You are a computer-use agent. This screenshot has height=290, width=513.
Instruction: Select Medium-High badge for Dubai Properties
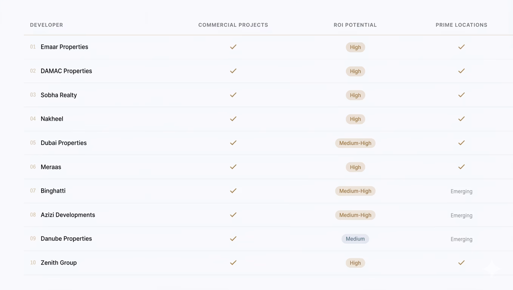(355, 143)
